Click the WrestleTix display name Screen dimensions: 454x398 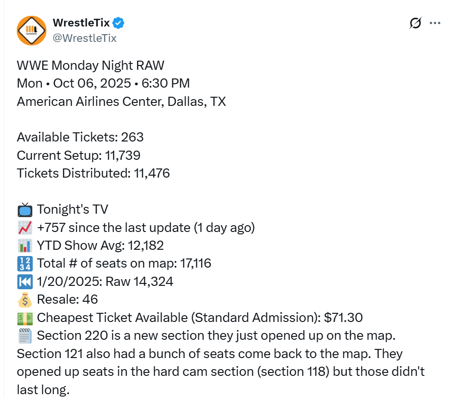(81, 23)
